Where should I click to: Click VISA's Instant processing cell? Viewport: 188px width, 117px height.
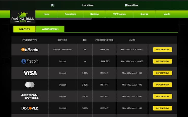pos(104,73)
